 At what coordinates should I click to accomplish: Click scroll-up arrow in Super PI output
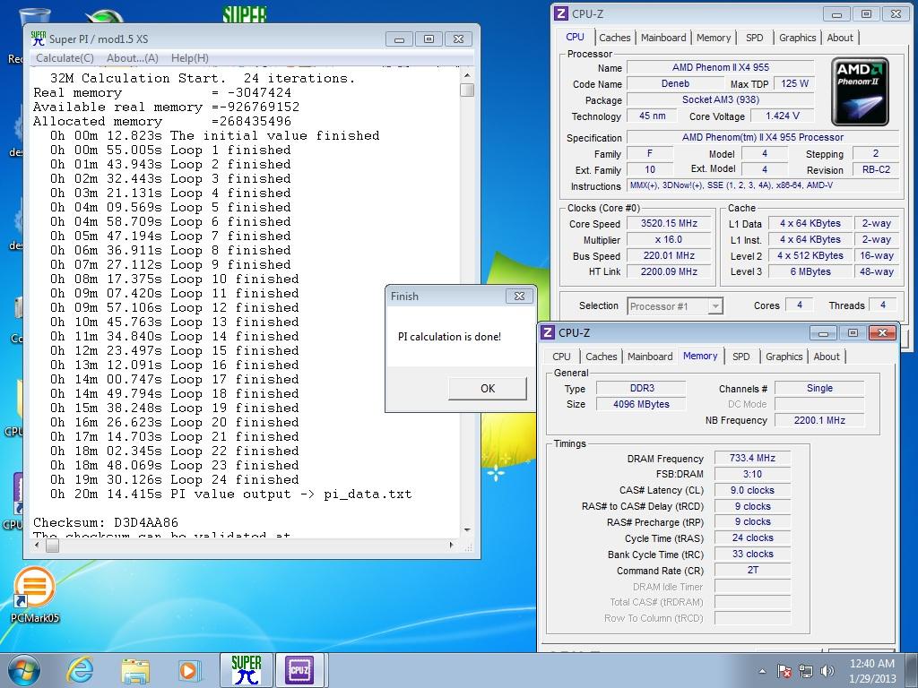point(466,75)
